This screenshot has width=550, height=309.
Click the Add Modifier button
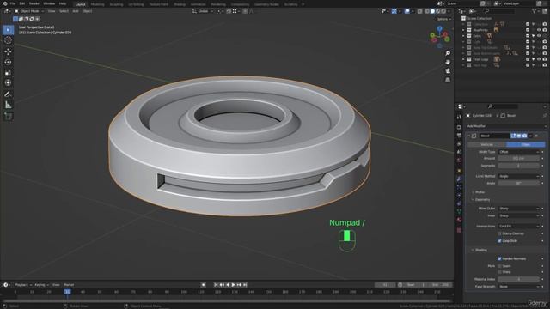[x=506, y=126]
